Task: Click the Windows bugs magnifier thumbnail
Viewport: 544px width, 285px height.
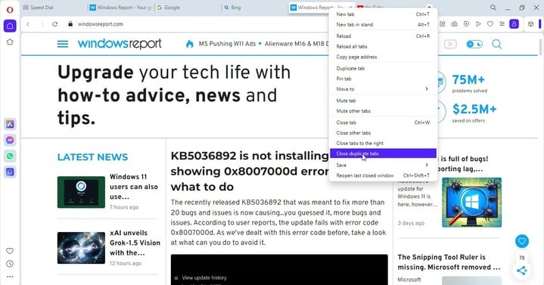Action: [x=471, y=203]
